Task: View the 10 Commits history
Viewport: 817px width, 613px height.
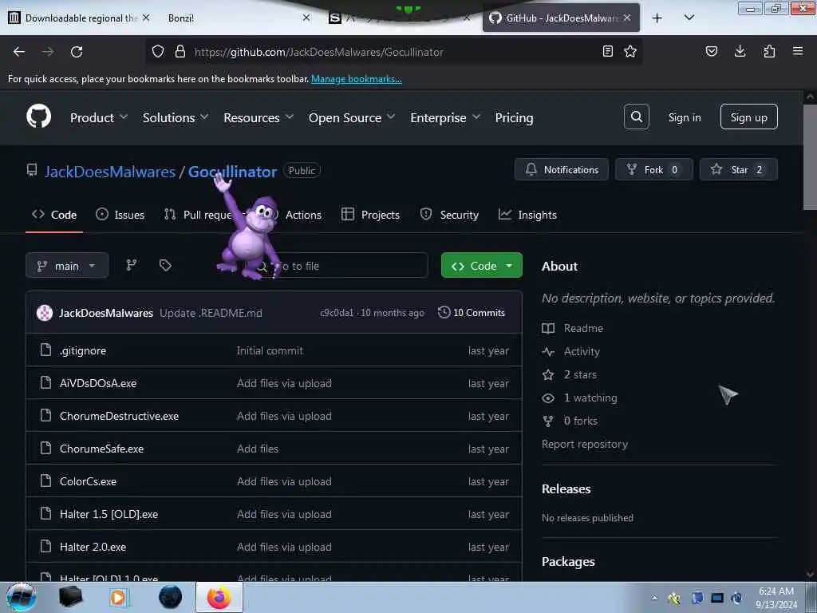Action: (472, 313)
